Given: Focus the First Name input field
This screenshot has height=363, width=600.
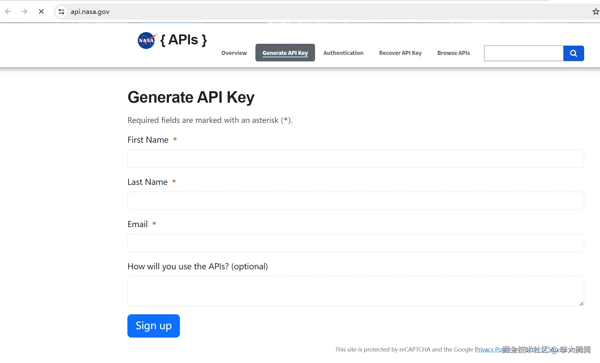Looking at the screenshot, I should click(355, 159).
